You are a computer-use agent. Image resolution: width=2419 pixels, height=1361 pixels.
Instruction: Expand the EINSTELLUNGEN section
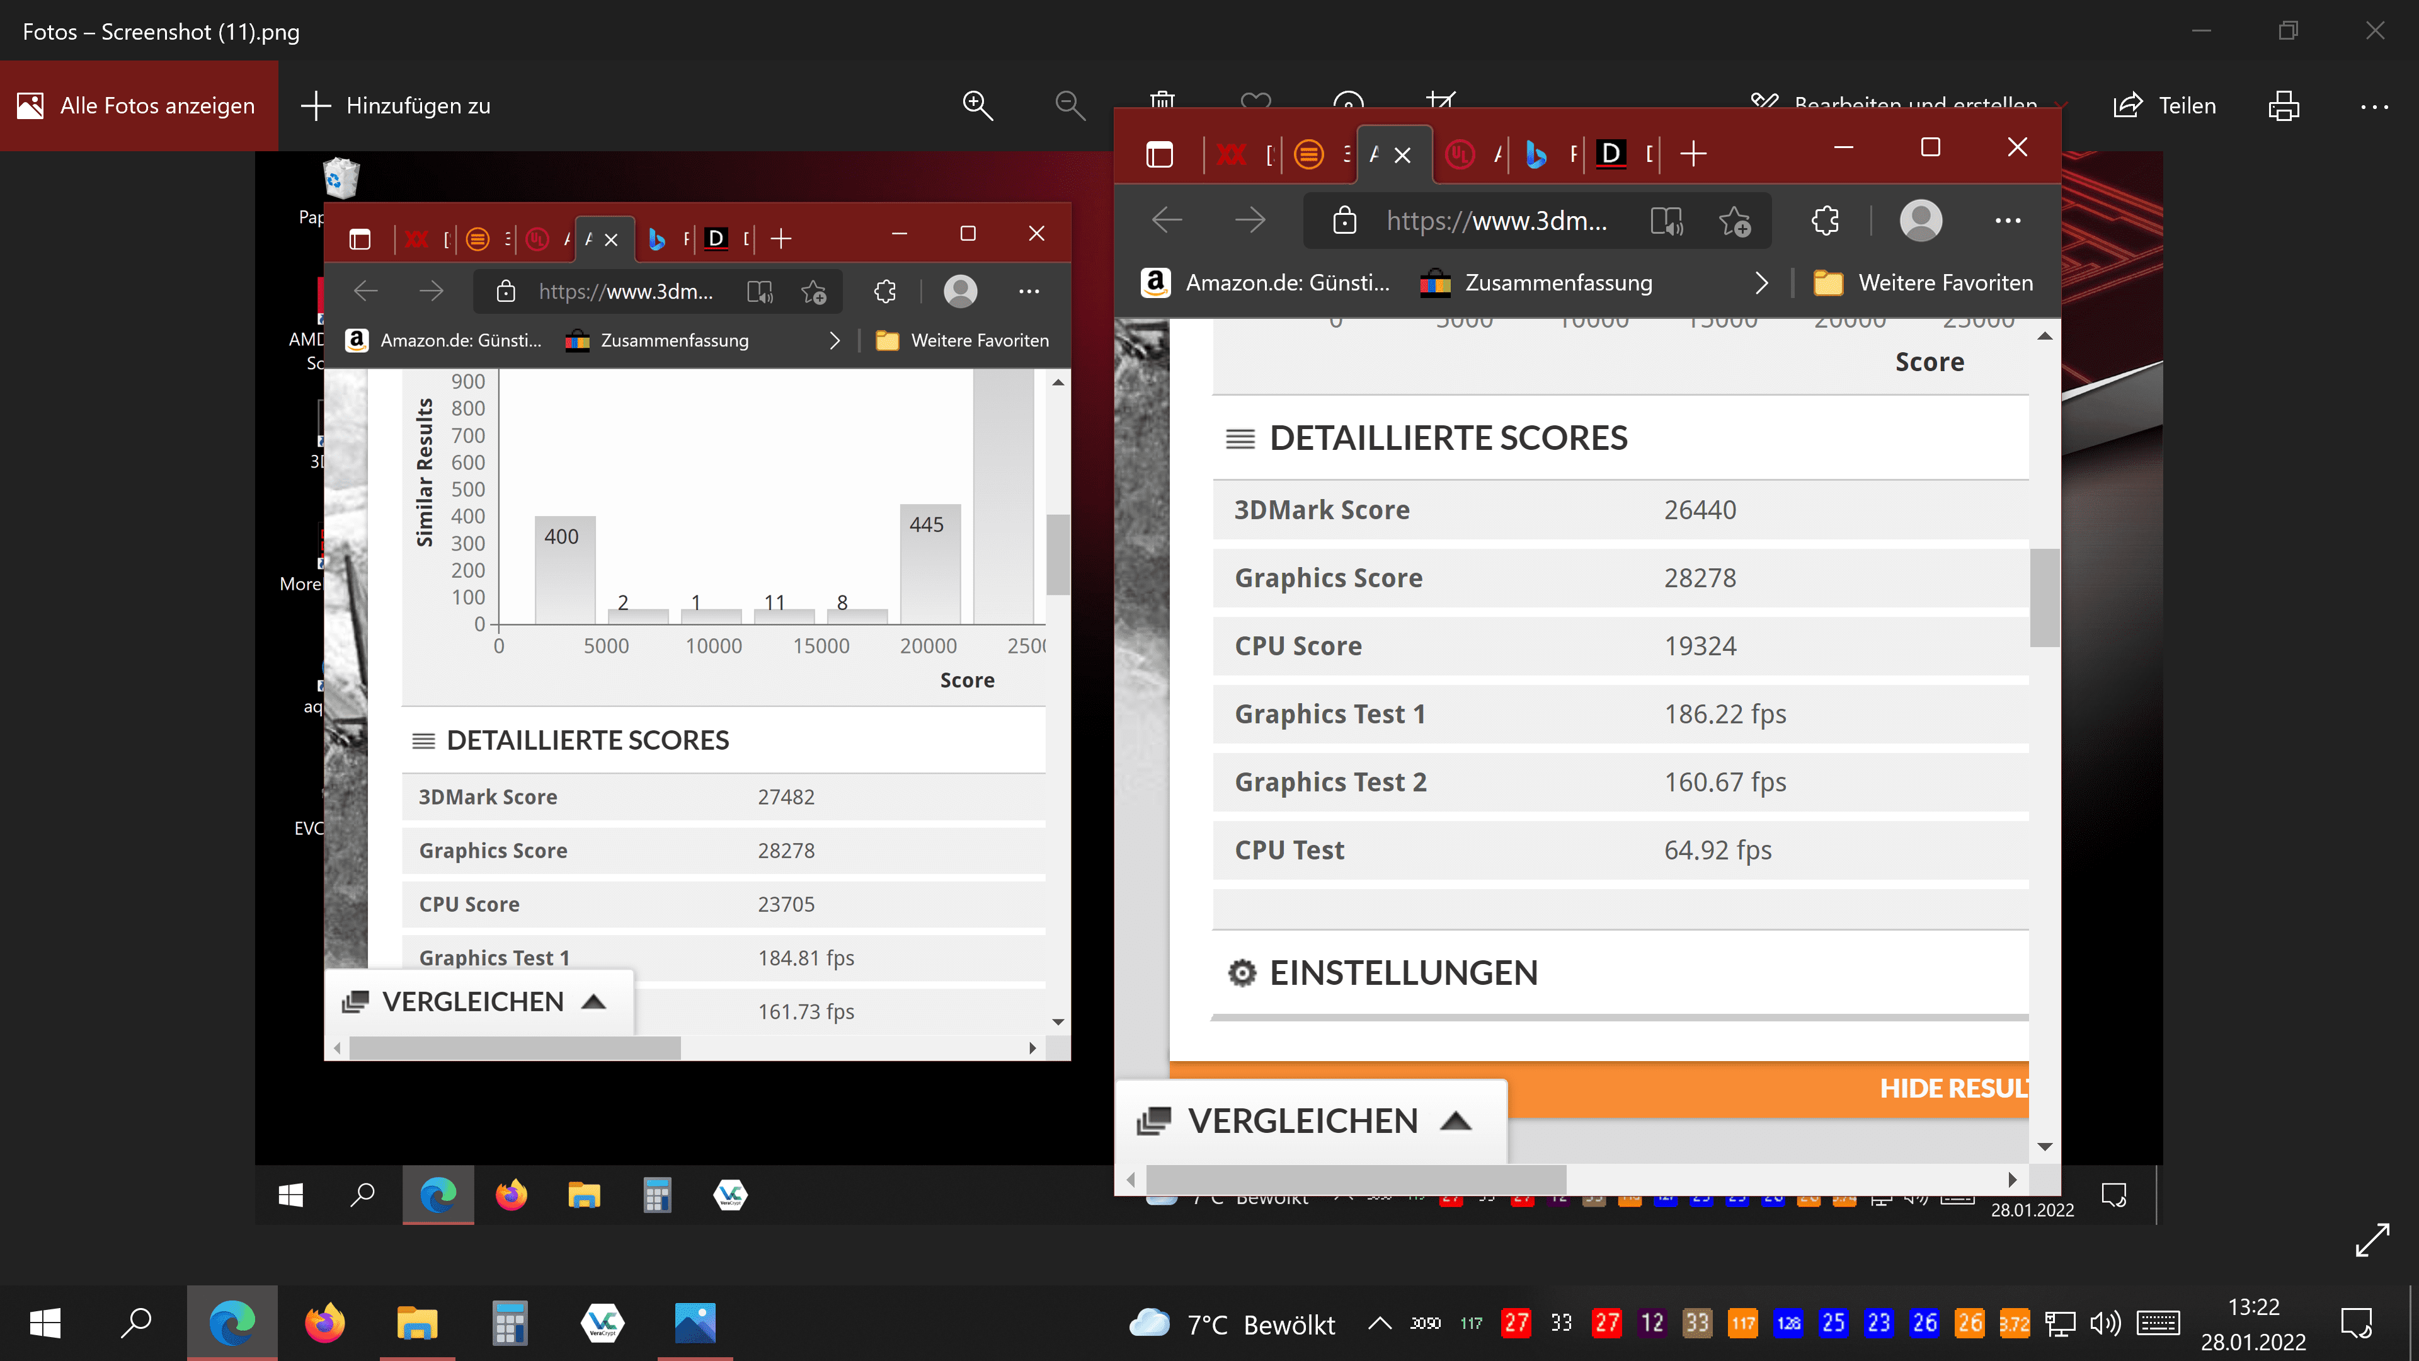pyautogui.click(x=1382, y=972)
